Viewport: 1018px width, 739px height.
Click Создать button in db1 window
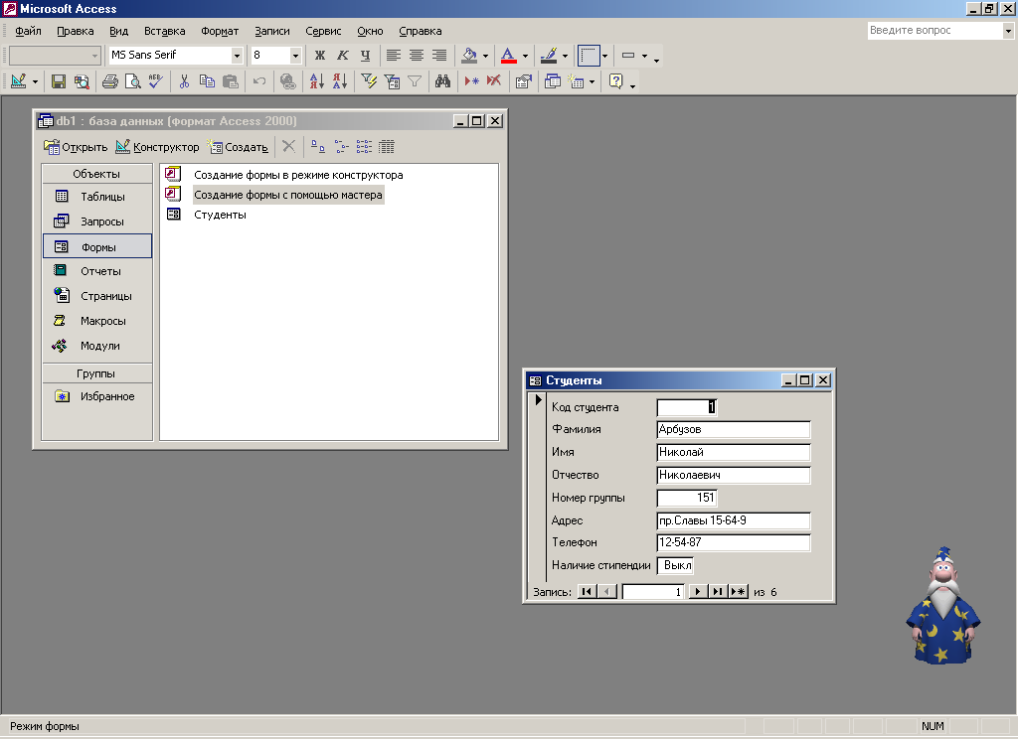point(238,147)
